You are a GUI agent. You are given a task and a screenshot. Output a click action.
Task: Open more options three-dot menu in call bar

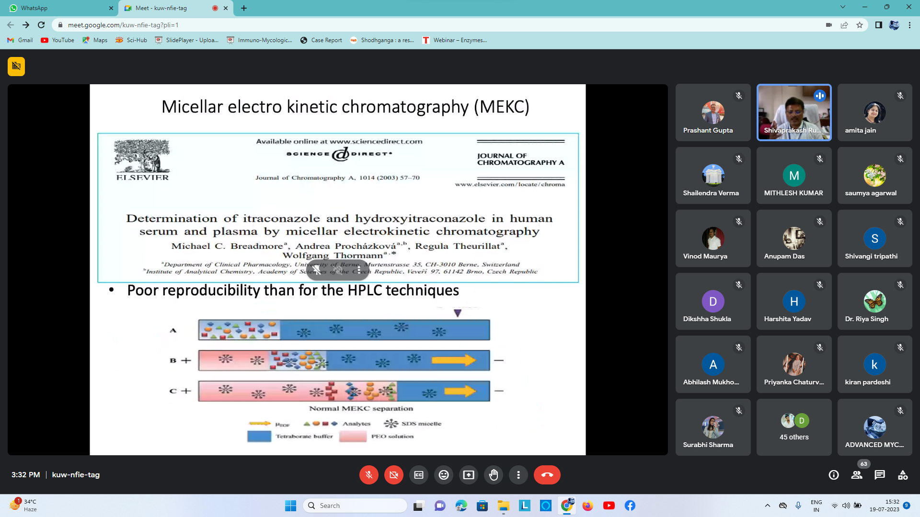click(x=518, y=475)
